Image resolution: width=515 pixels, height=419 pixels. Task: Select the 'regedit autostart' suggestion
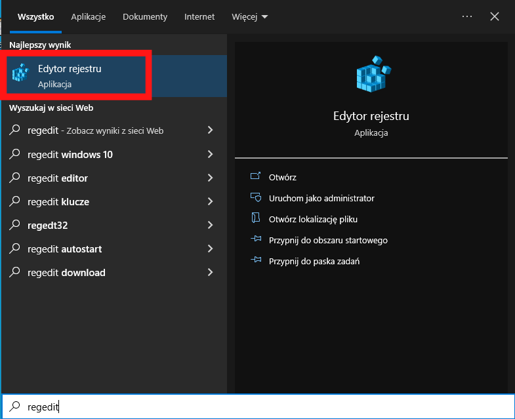(114, 249)
